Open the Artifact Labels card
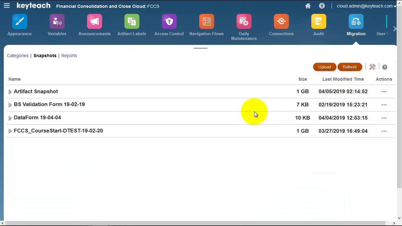The width and height of the screenshot is (402, 226). (132, 25)
